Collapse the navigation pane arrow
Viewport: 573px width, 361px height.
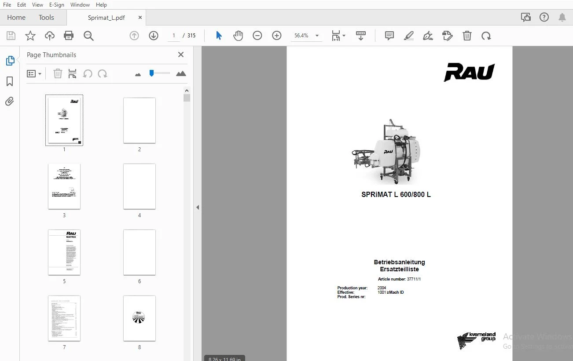(198, 207)
